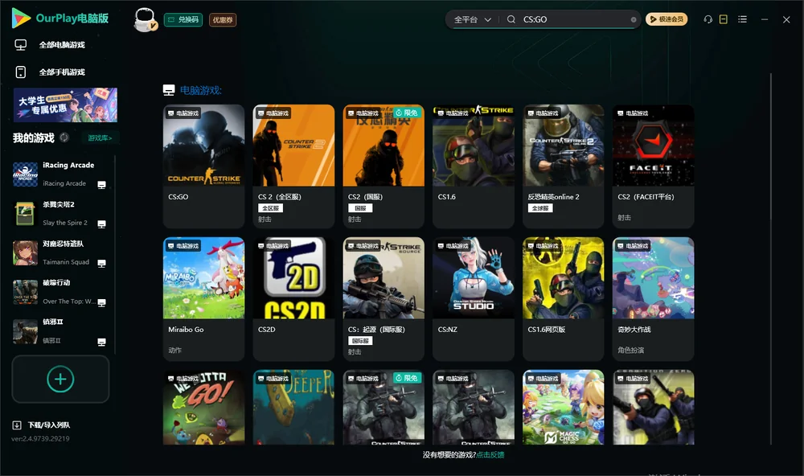Open 对魔忍特遣队 Taimanin Squad entry

[x=60, y=252]
